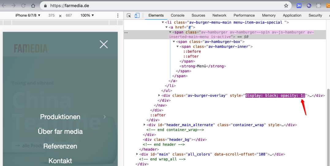Close the mobile burger menu overlay
This screenshot has height=166, width=330.
104,44
